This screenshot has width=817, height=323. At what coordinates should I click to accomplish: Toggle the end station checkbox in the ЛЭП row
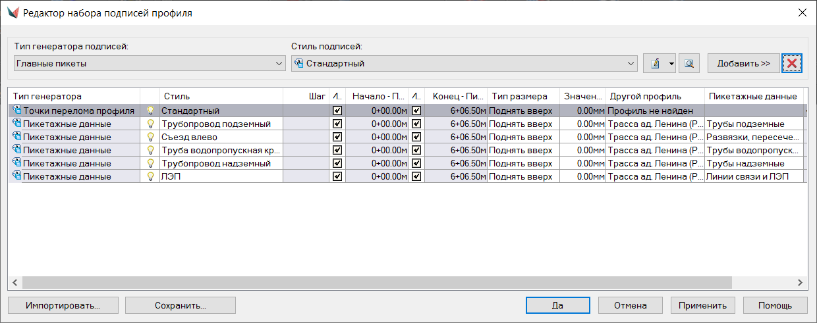[x=416, y=176]
